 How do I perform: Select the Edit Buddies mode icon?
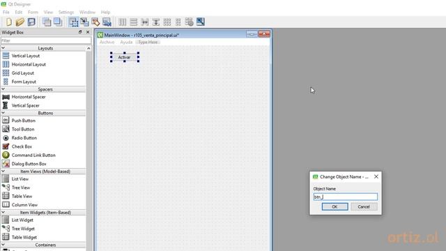click(95, 22)
